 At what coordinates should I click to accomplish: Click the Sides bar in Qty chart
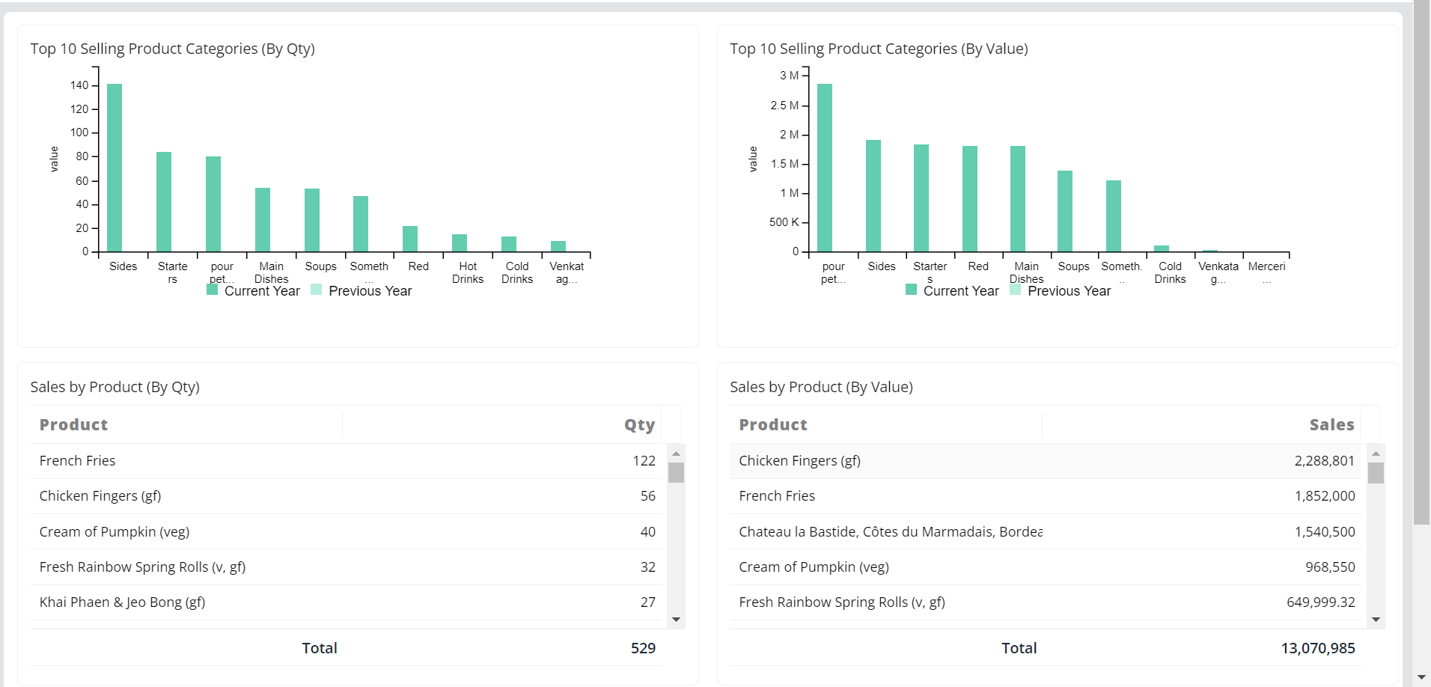(x=115, y=168)
